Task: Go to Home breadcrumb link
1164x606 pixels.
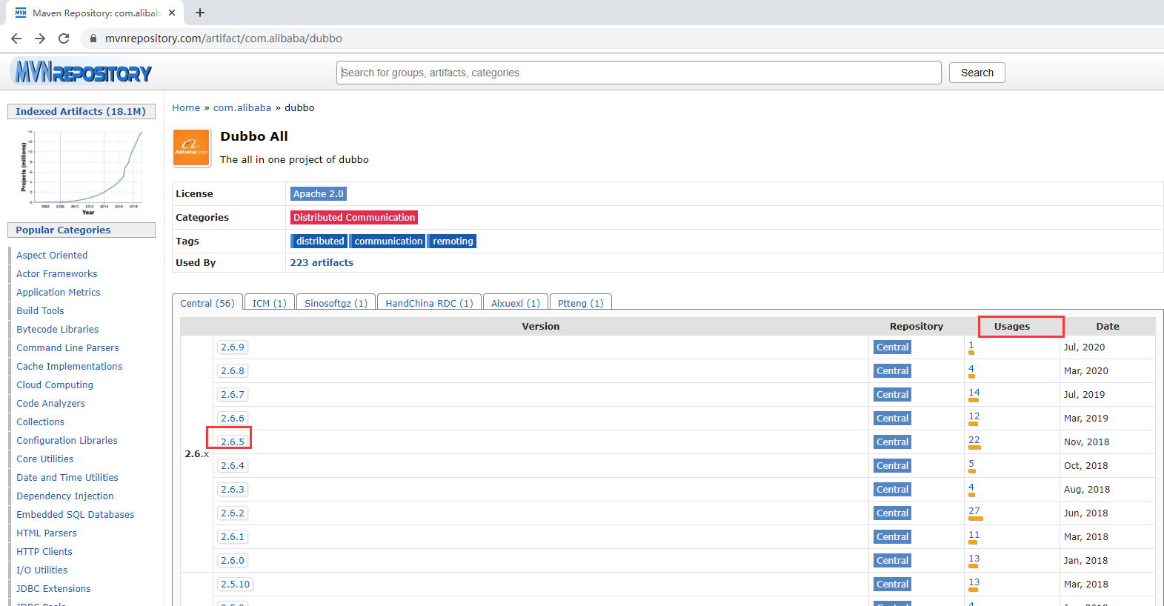Action: point(186,107)
